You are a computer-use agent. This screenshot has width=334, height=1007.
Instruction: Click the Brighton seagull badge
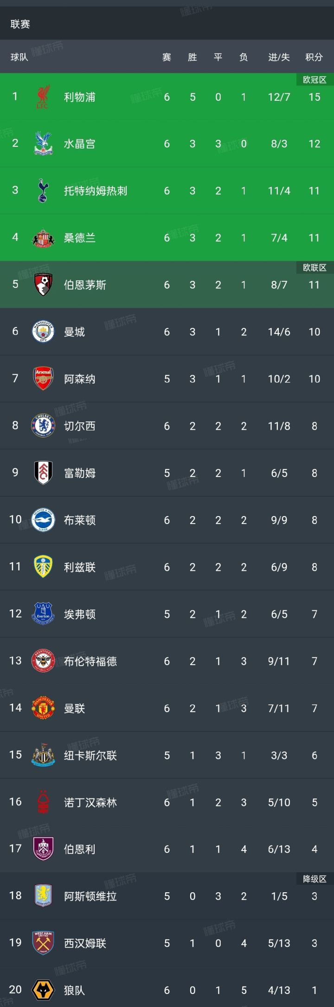point(43,520)
